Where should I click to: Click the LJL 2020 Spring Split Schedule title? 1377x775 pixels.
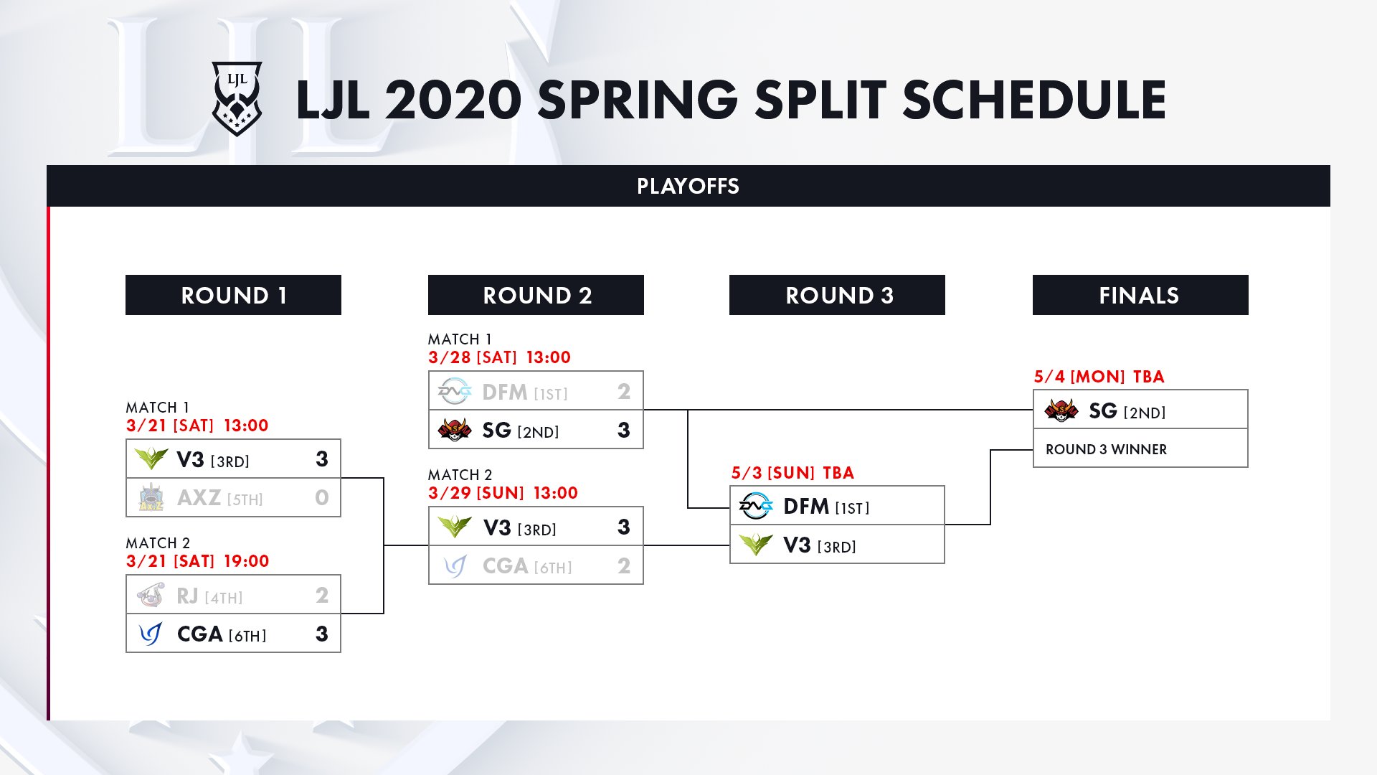730,100
